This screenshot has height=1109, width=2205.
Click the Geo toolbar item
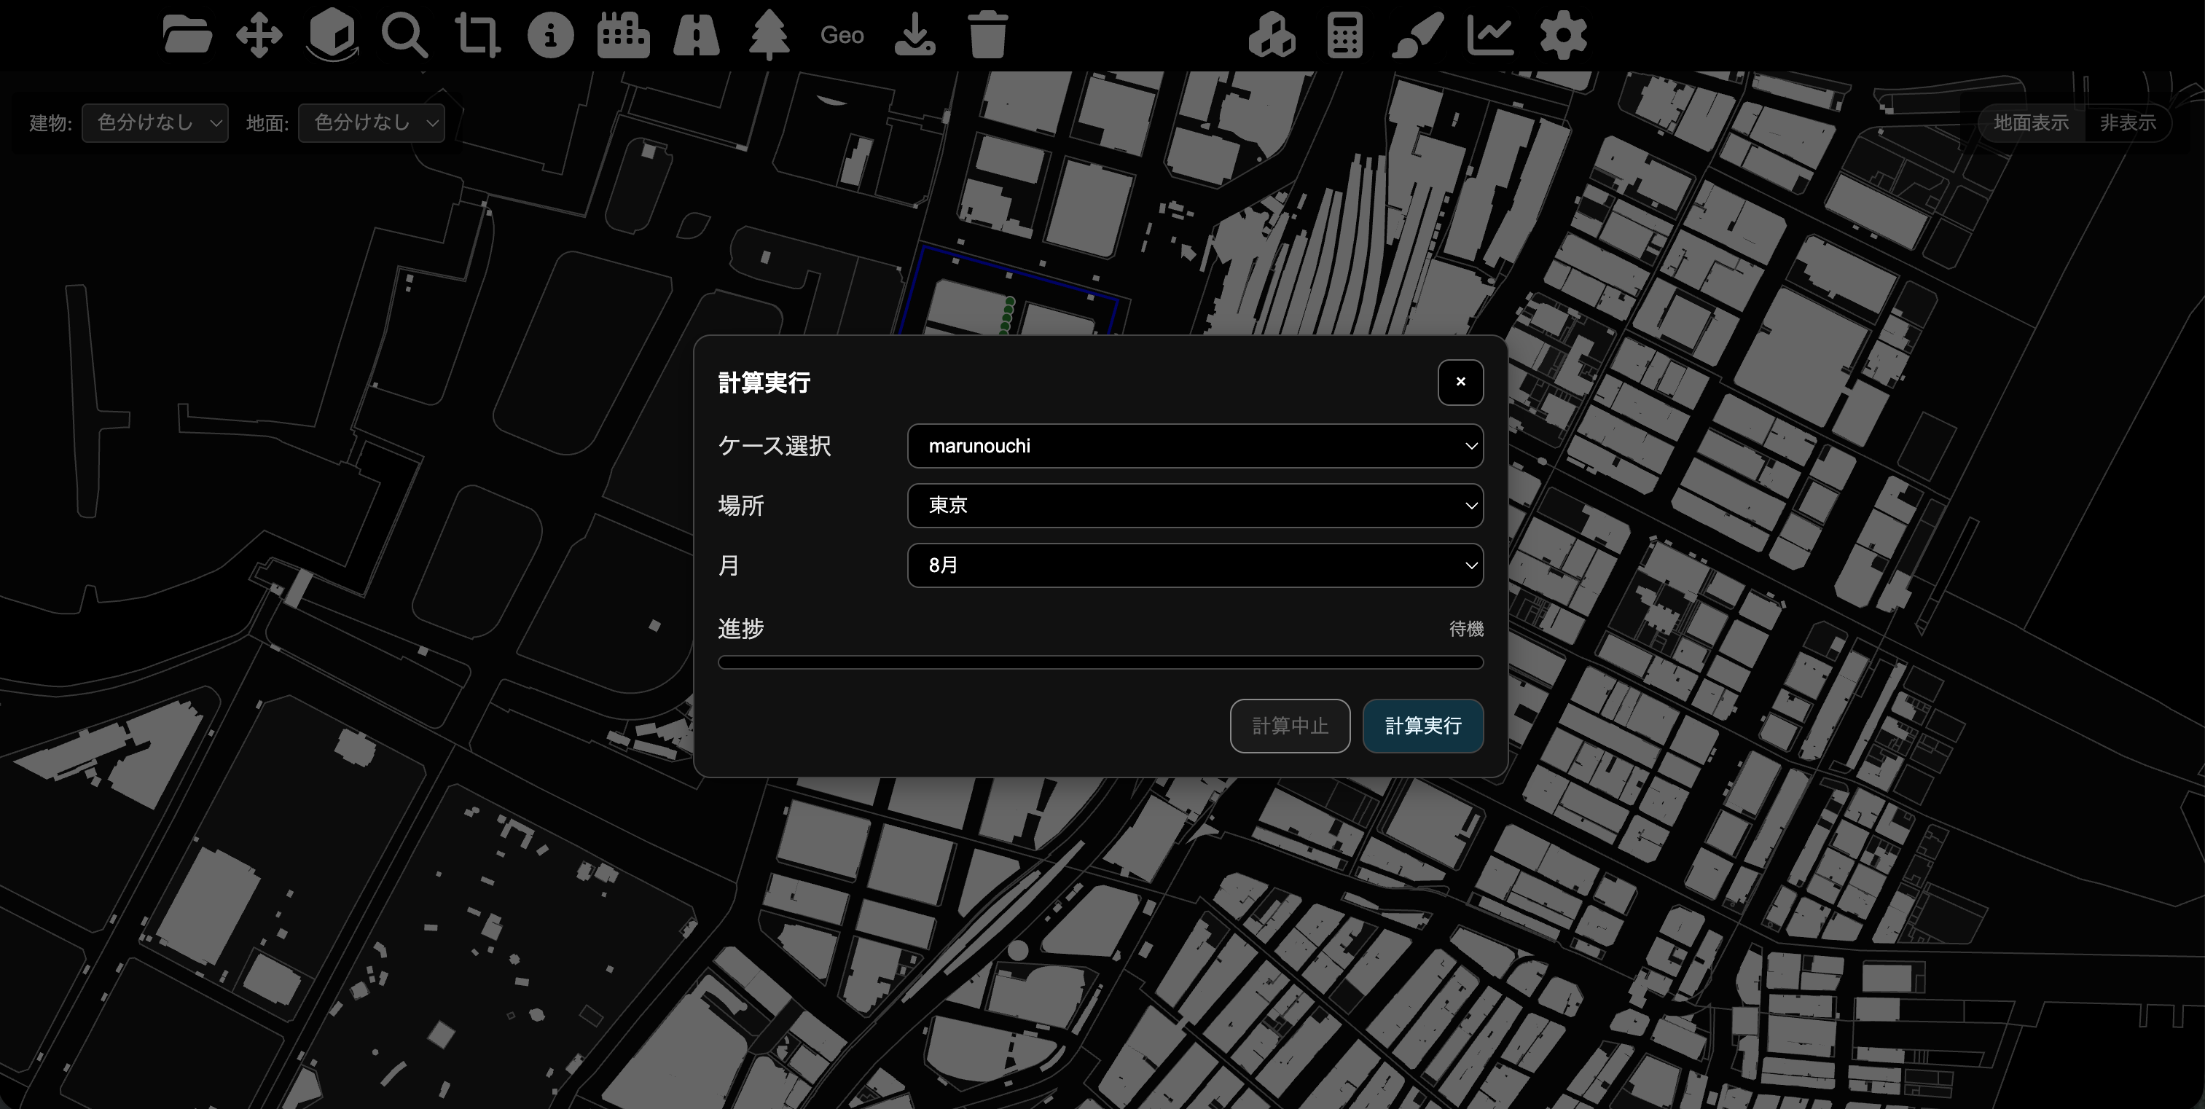(842, 35)
